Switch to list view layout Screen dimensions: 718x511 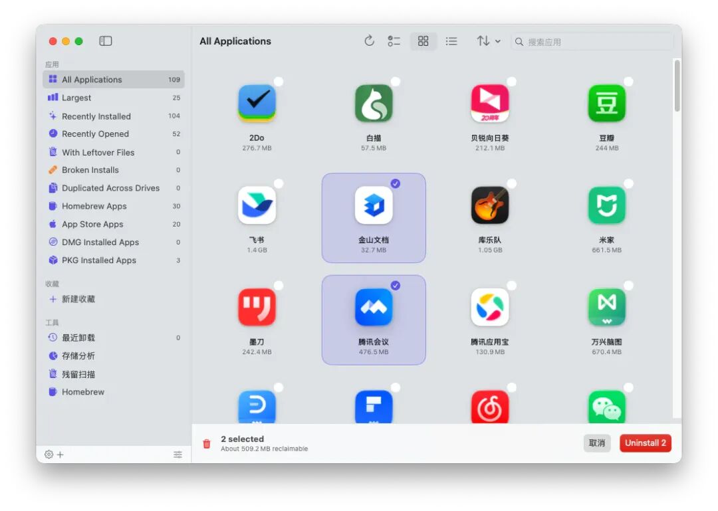pos(451,41)
